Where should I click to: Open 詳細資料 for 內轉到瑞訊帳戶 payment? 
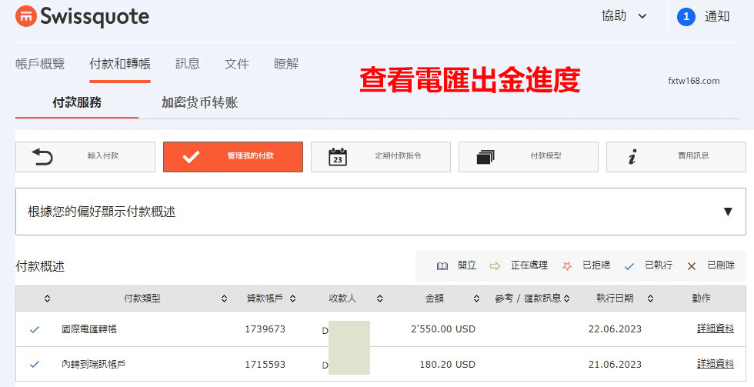coord(715,364)
